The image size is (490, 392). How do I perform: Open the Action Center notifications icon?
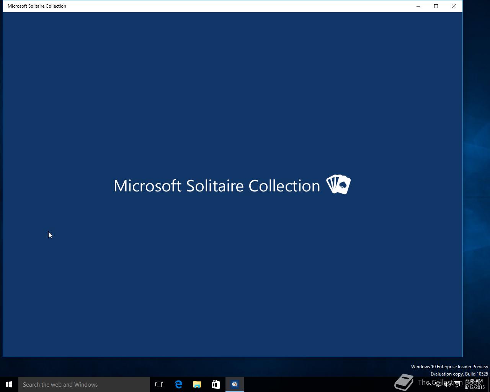pos(457,384)
